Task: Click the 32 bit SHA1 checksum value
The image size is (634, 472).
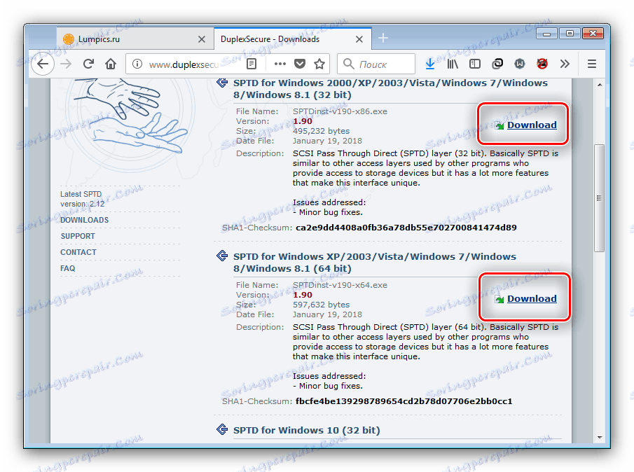Action: tap(406, 228)
